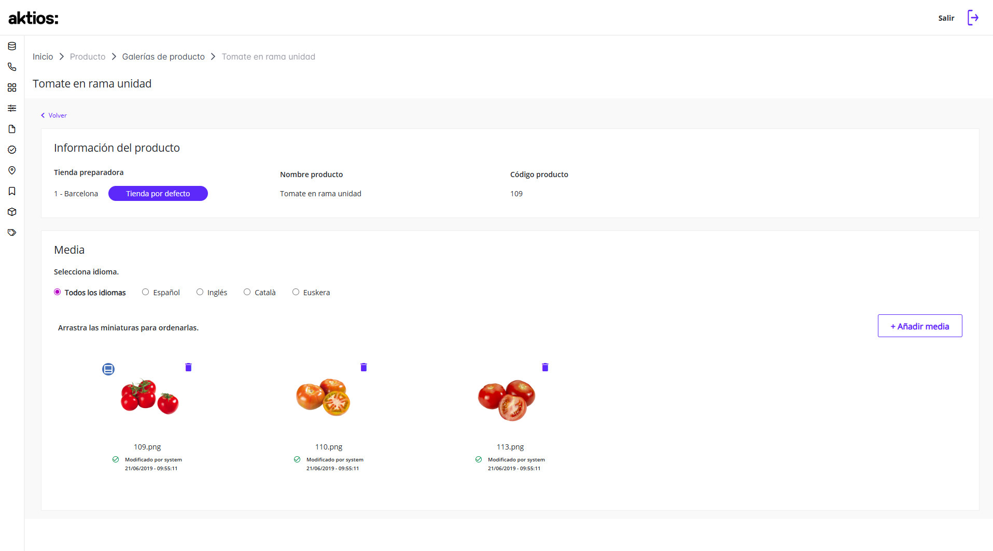Open the four-squares grid sidebar icon
The image size is (993, 551).
[12, 88]
